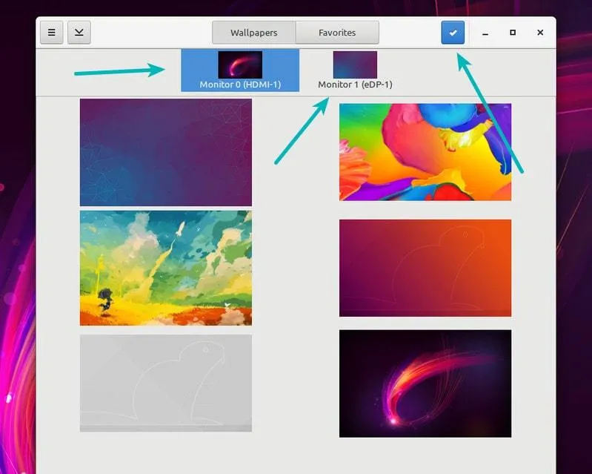
Task: Choose the painted sky landscape wallpaper
Action: point(166,268)
